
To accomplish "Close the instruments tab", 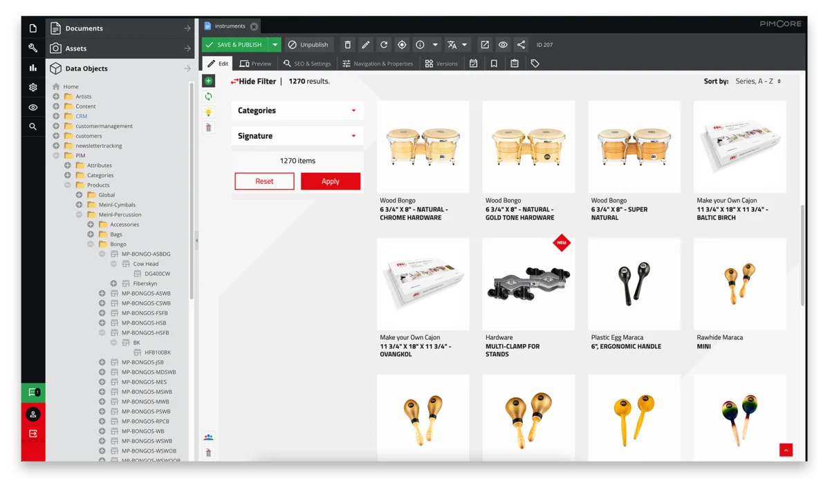I will pos(254,26).
